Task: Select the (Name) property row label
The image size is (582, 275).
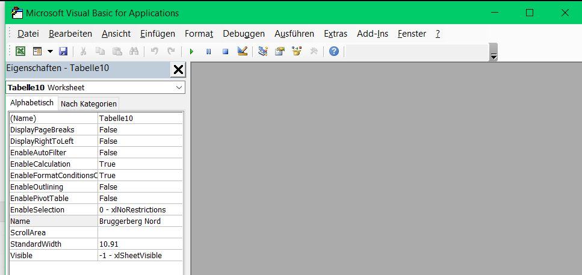Action: [54, 119]
